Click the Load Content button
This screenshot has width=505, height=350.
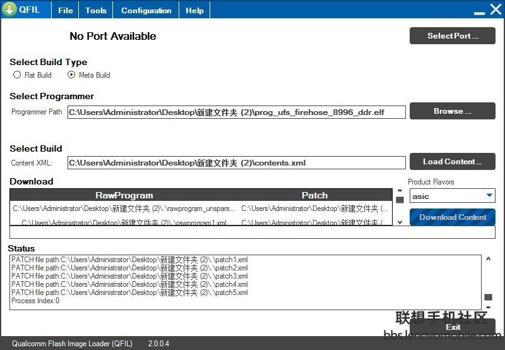click(452, 162)
